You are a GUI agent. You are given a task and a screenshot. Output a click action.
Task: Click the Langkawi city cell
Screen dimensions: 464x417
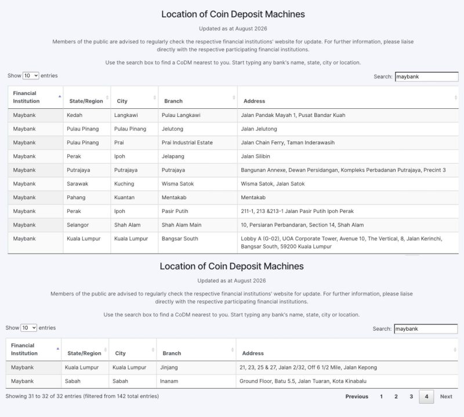coord(135,115)
